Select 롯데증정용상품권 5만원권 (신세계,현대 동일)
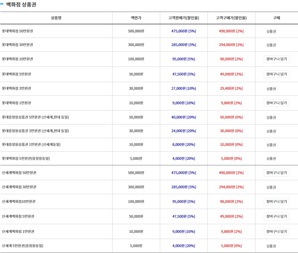Viewport: 298px width, 253px height. coord(35,117)
